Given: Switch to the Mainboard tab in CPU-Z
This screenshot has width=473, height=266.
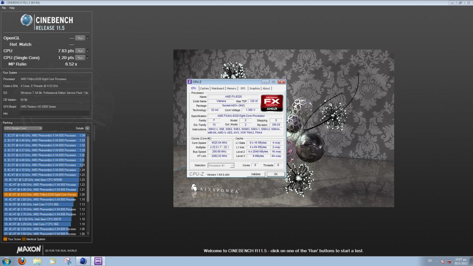Looking at the screenshot, I should [x=218, y=88].
